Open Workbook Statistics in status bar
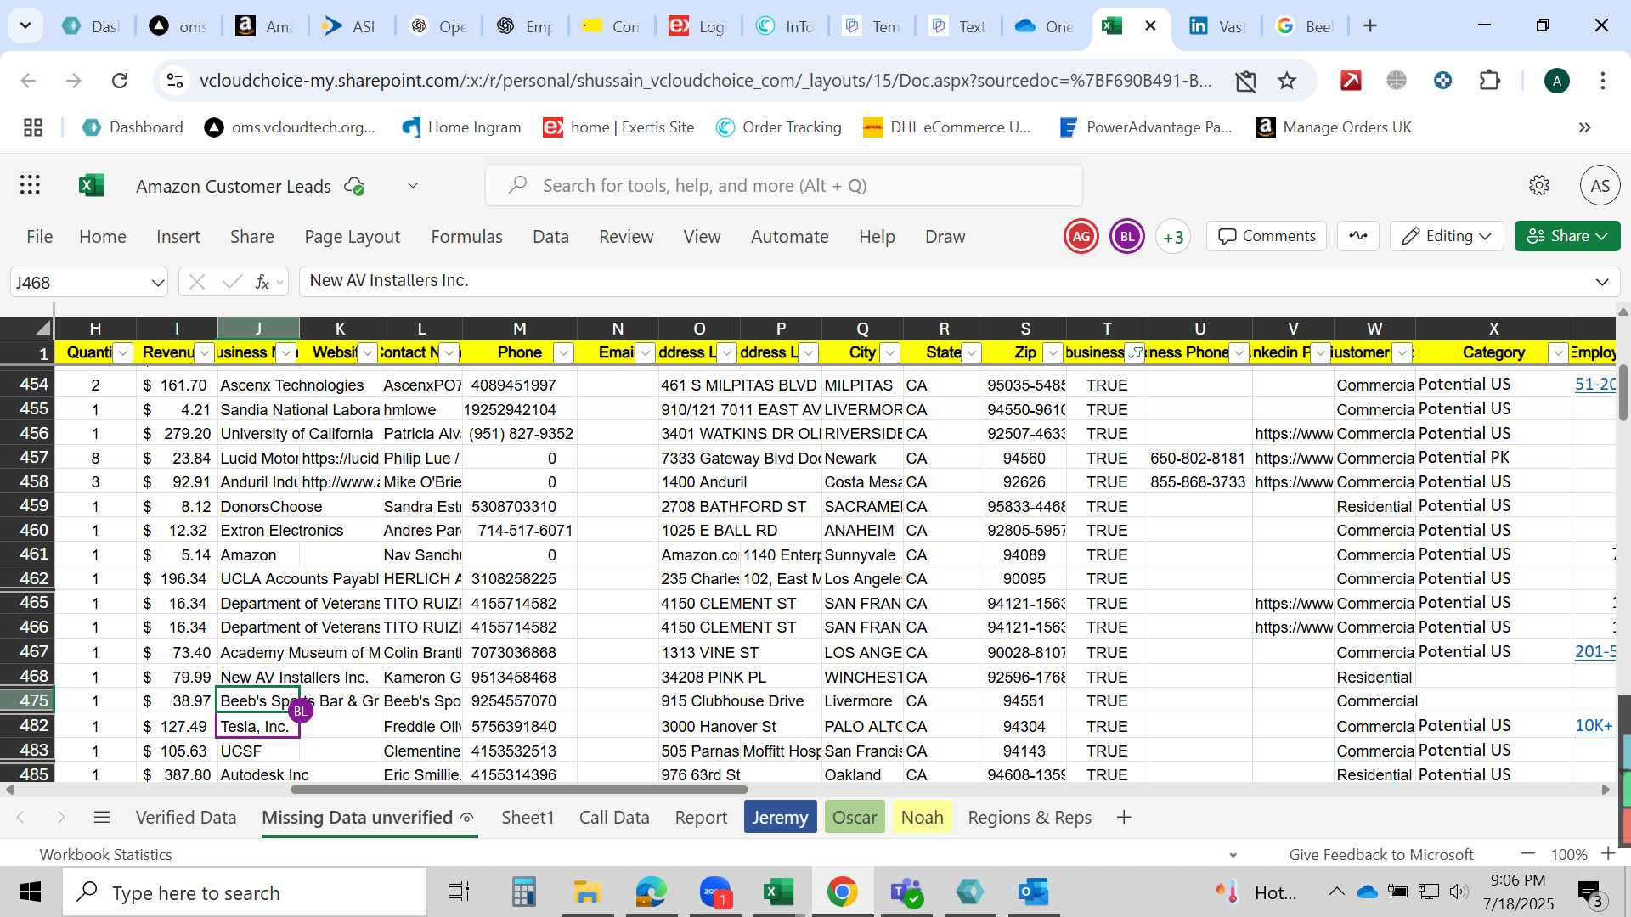Image resolution: width=1631 pixels, height=917 pixels. [x=105, y=854]
